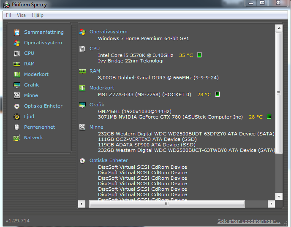Click the Optiska Enheter disc icon in sidebar
This screenshot has width=291, height=227.
click(x=17, y=106)
